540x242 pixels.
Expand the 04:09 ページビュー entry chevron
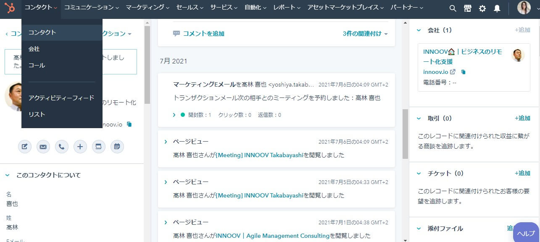point(166,142)
